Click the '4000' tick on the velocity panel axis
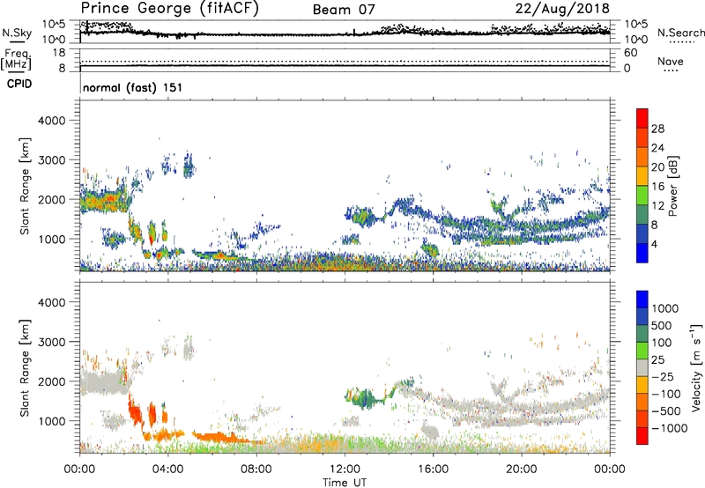Screen dimensions: 705x488 click(51, 302)
